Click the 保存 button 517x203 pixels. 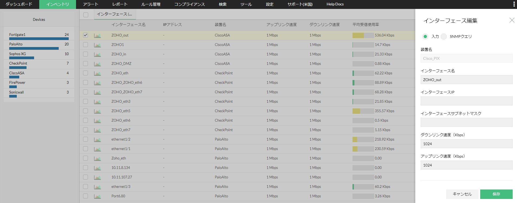pyautogui.click(x=496, y=194)
